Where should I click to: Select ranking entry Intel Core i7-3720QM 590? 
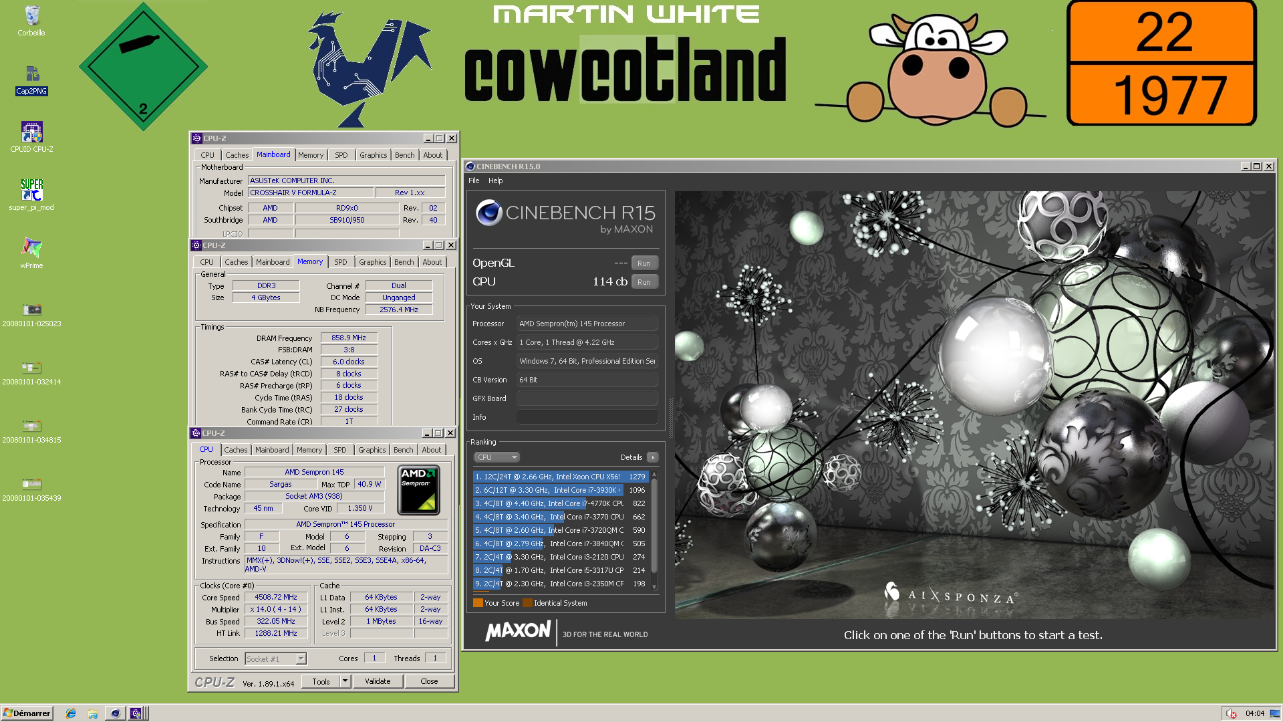(x=560, y=530)
